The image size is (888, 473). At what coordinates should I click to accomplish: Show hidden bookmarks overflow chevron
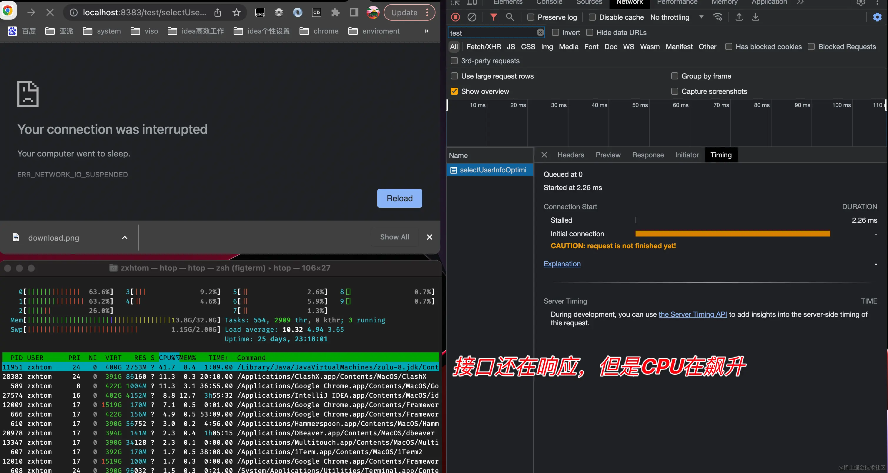(426, 31)
